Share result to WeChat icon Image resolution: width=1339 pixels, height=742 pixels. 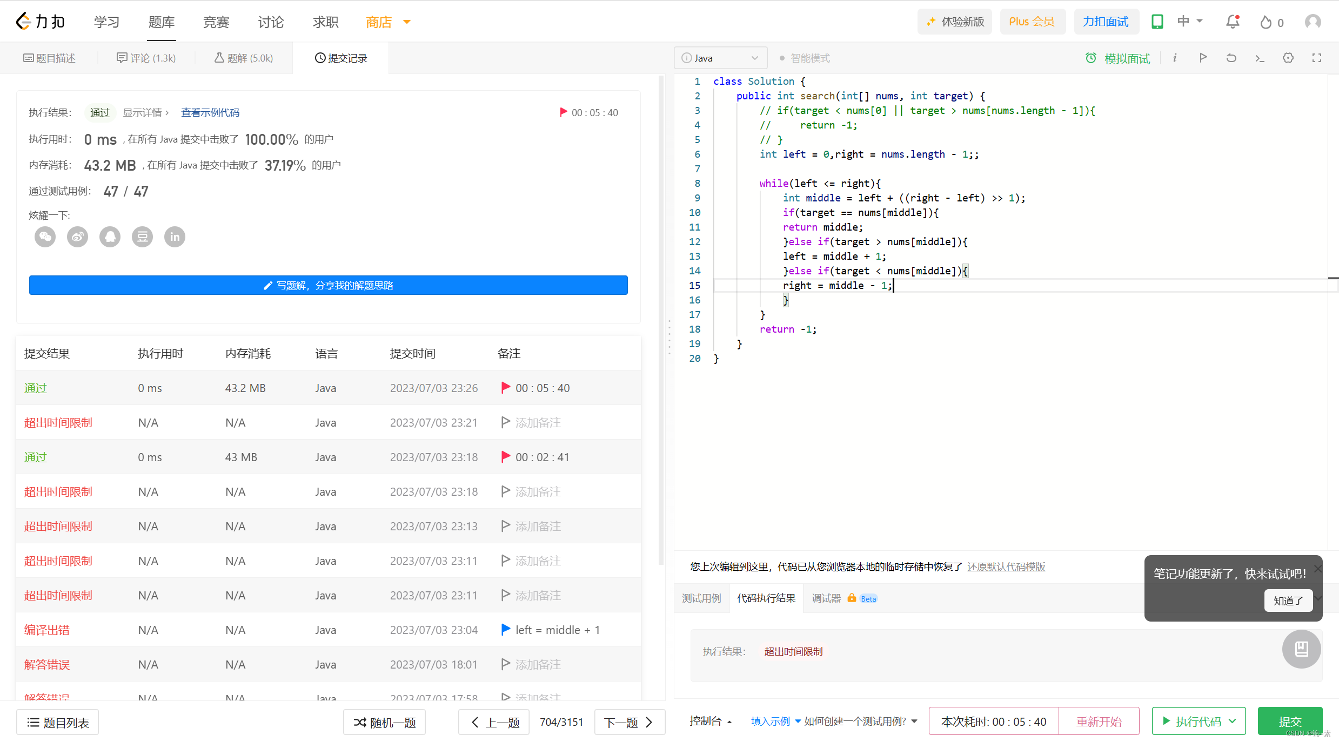tap(45, 237)
